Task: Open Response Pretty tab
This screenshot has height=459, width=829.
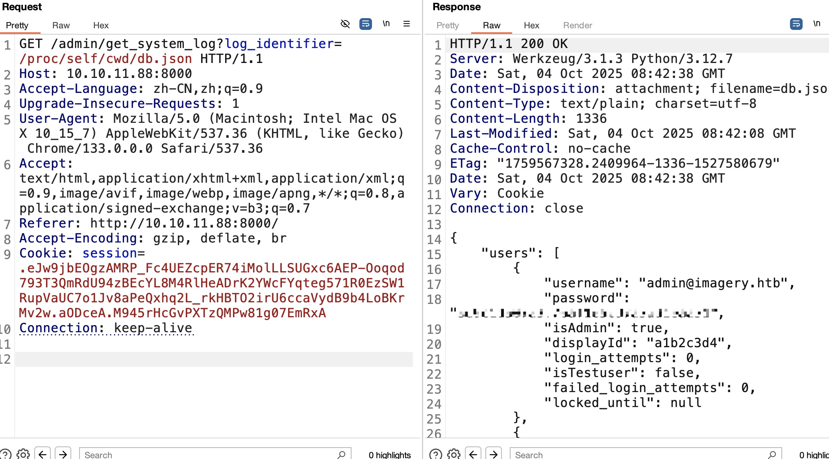Action: 448,25
